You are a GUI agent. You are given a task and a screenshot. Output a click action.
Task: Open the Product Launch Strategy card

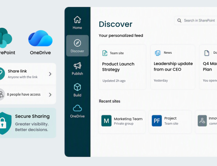[122, 67]
